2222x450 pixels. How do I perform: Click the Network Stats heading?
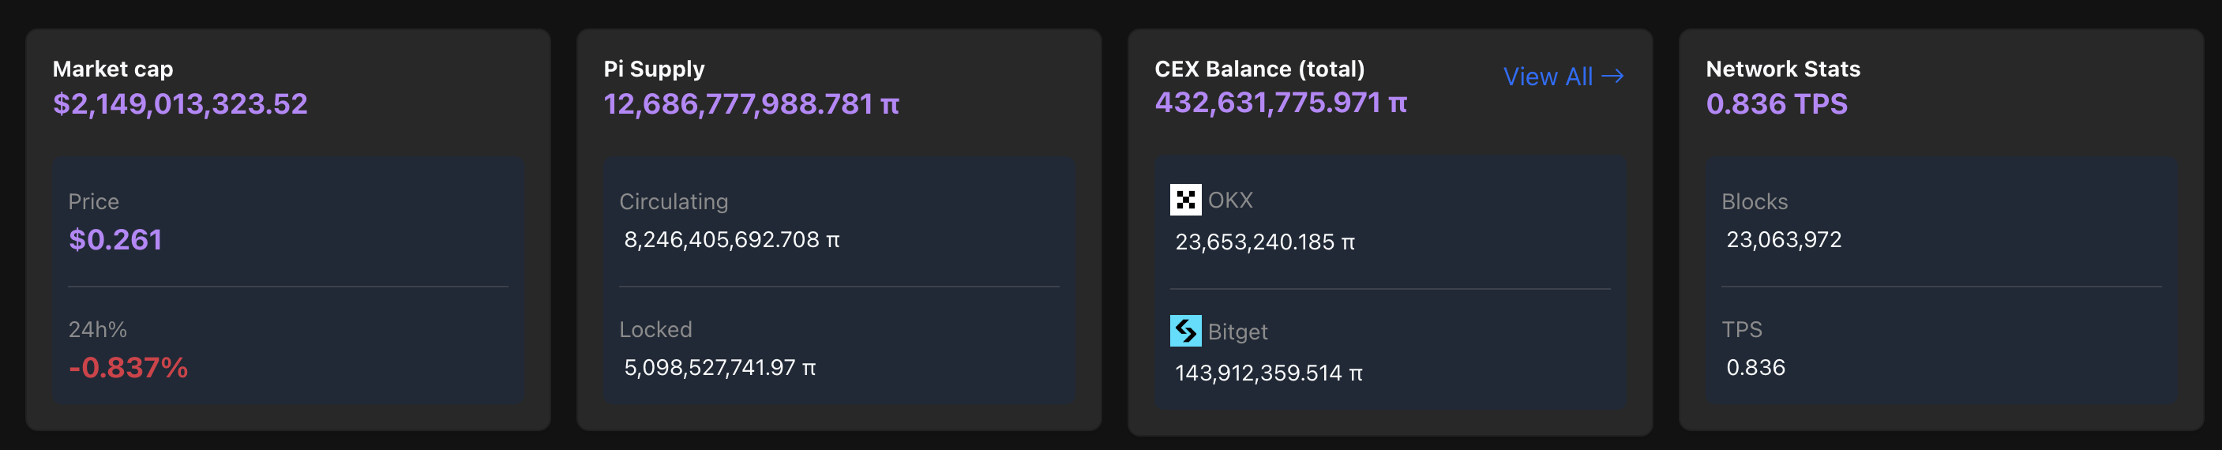[x=1783, y=69]
